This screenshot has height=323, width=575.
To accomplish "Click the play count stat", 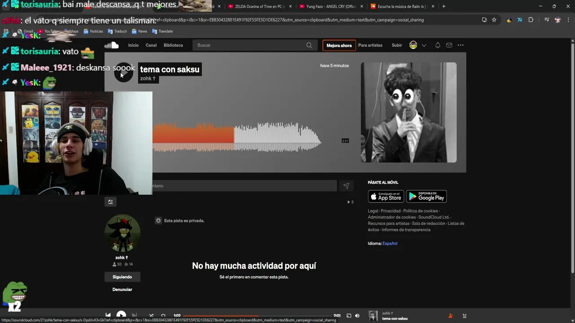I will click(x=350, y=202).
